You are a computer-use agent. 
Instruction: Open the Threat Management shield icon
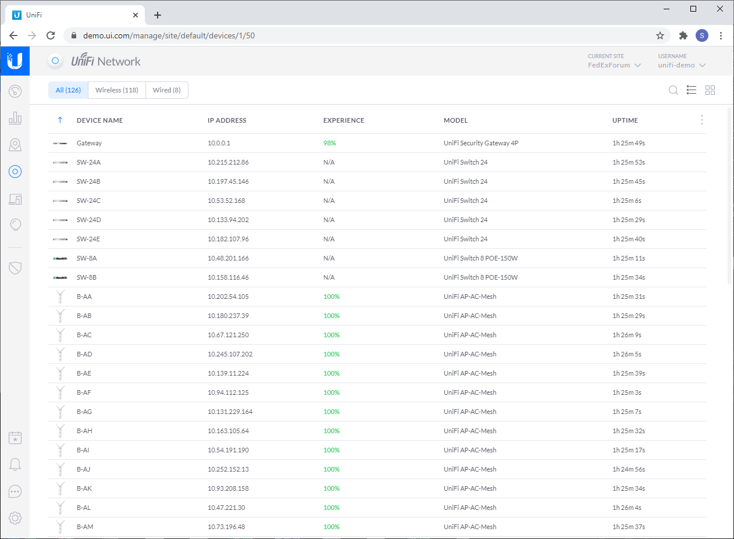[15, 267]
